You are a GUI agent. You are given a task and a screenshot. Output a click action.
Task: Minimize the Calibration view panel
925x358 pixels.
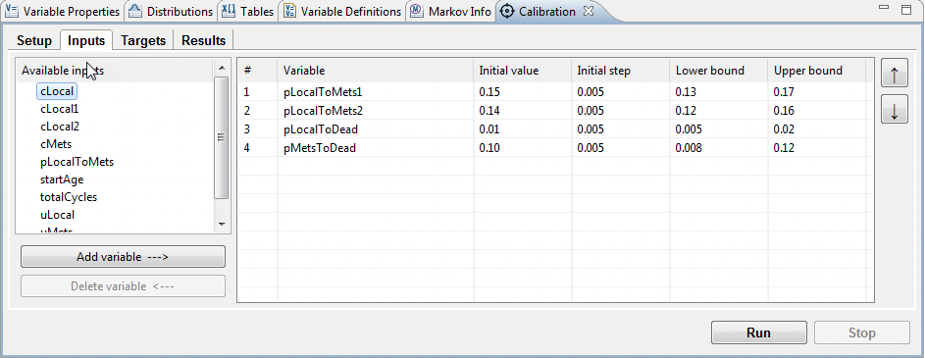(x=884, y=9)
